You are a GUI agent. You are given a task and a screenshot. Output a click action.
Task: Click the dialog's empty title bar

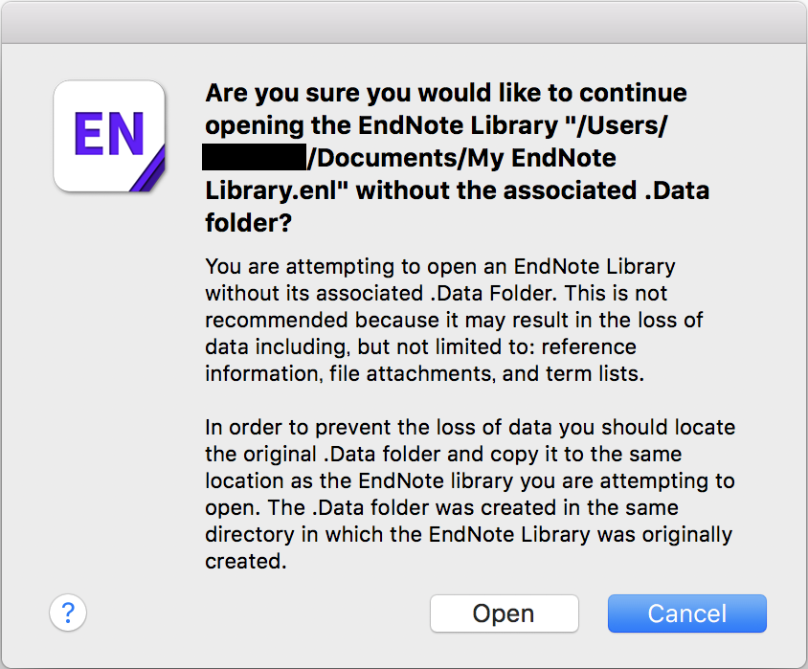(404, 23)
